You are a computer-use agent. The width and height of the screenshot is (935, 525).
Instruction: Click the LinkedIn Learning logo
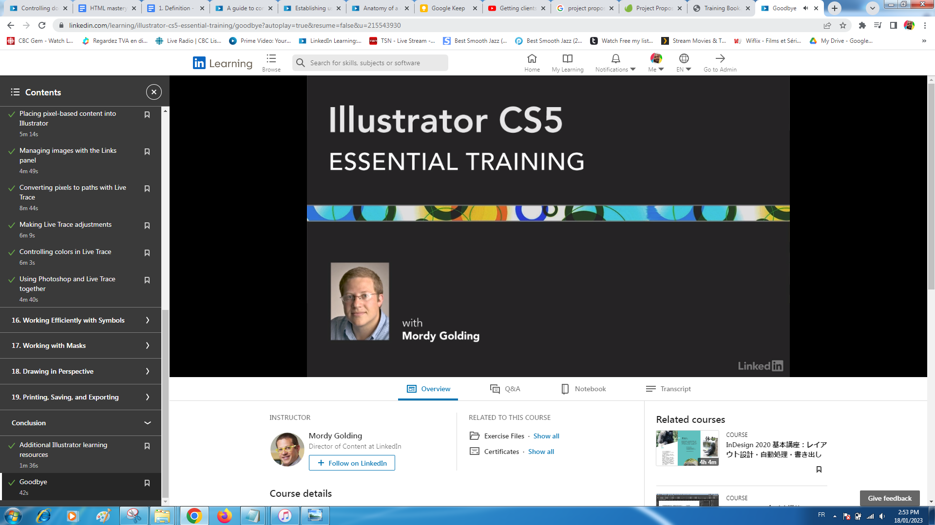pyautogui.click(x=222, y=63)
